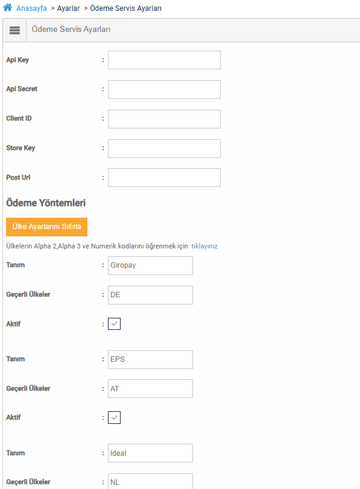Screen dimensions: 360x489
Task: Open Ayarlar in the breadcrumb
Action: [x=68, y=8]
